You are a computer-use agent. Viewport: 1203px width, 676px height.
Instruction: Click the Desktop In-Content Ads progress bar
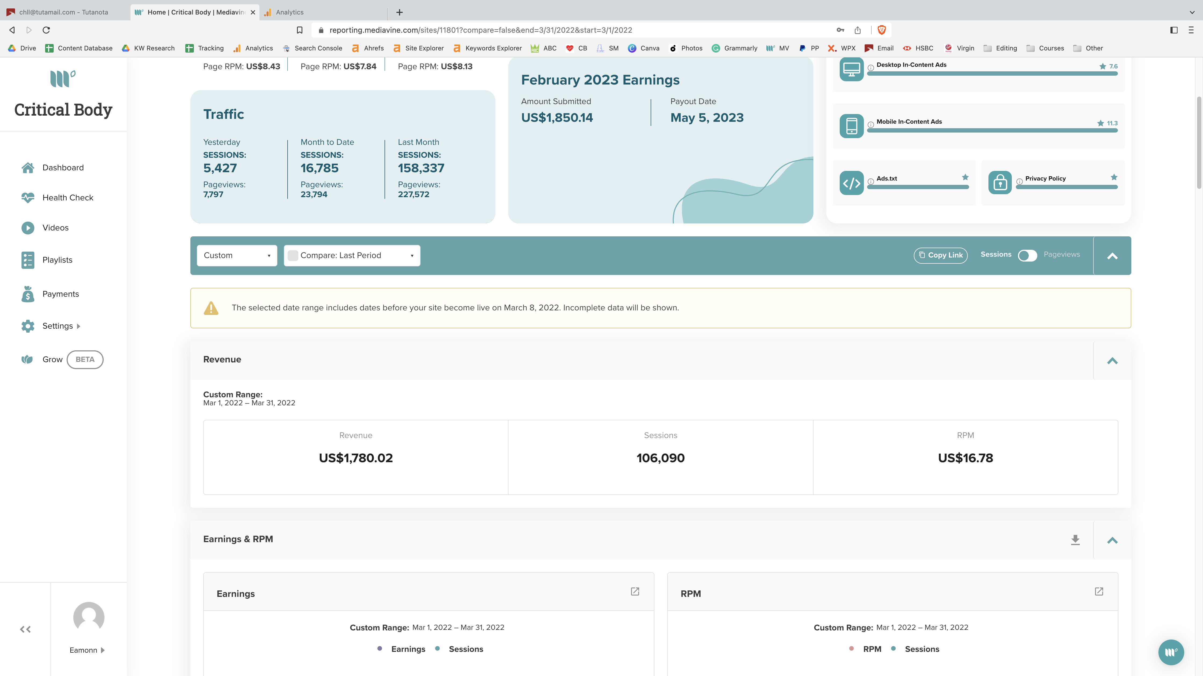[992, 74]
